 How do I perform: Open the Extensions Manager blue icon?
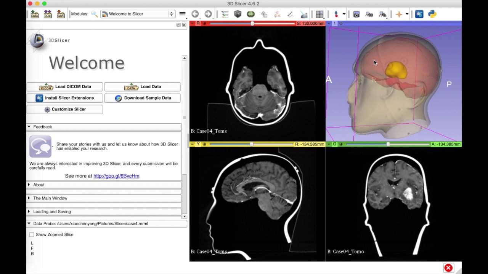point(419,14)
